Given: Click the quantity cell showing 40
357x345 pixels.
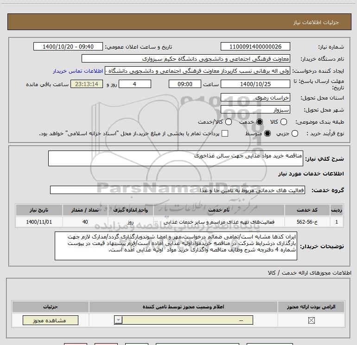Looking at the screenshot, I should point(85,222).
